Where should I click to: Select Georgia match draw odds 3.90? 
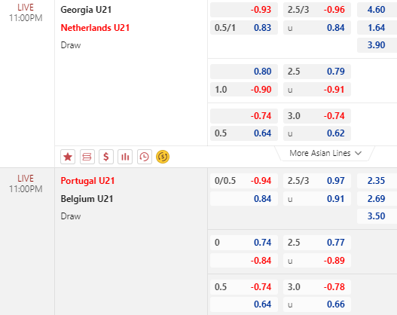377,45
